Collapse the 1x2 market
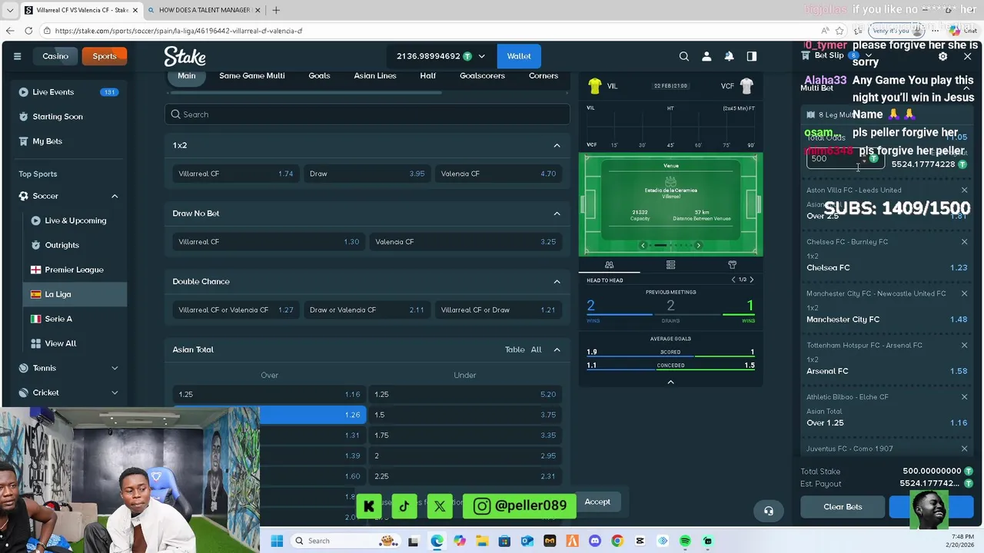Image resolution: width=984 pixels, height=553 pixels. pos(557,145)
